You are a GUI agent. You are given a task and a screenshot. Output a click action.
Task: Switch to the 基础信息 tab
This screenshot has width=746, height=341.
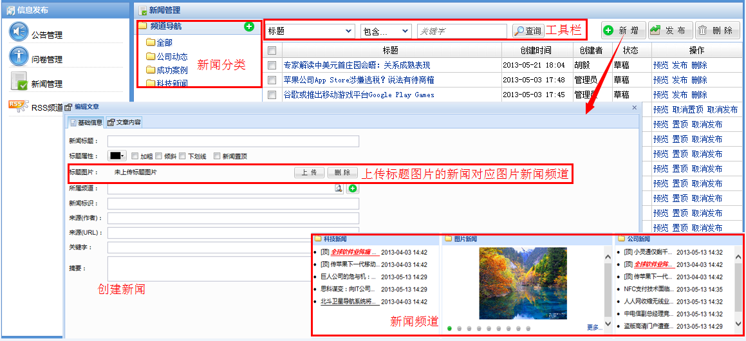[86, 123]
